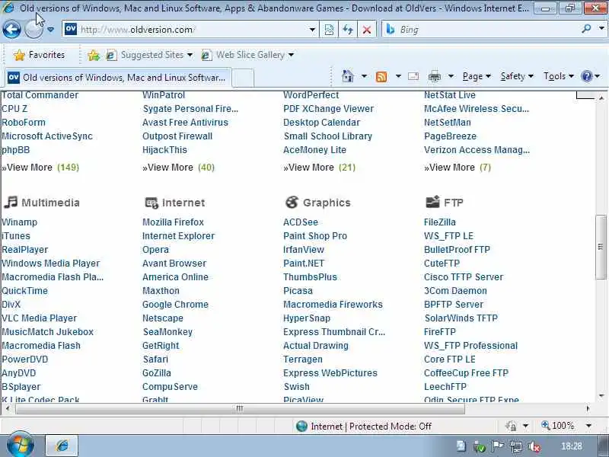Click the Google Chrome link
Image resolution: width=609 pixels, height=457 pixels.
click(x=175, y=305)
